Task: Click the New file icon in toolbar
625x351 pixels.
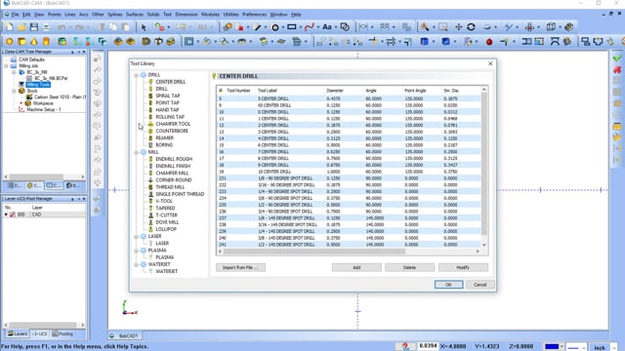Action: 9,27
